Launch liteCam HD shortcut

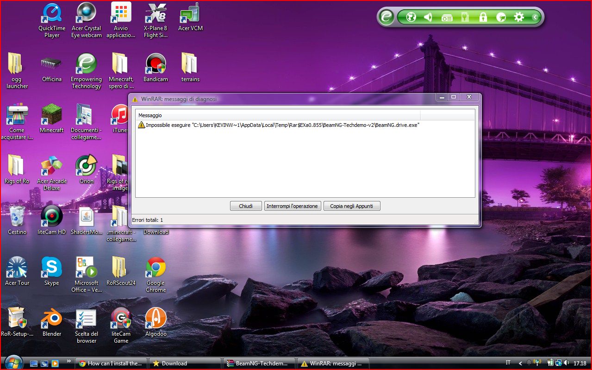coord(52,220)
